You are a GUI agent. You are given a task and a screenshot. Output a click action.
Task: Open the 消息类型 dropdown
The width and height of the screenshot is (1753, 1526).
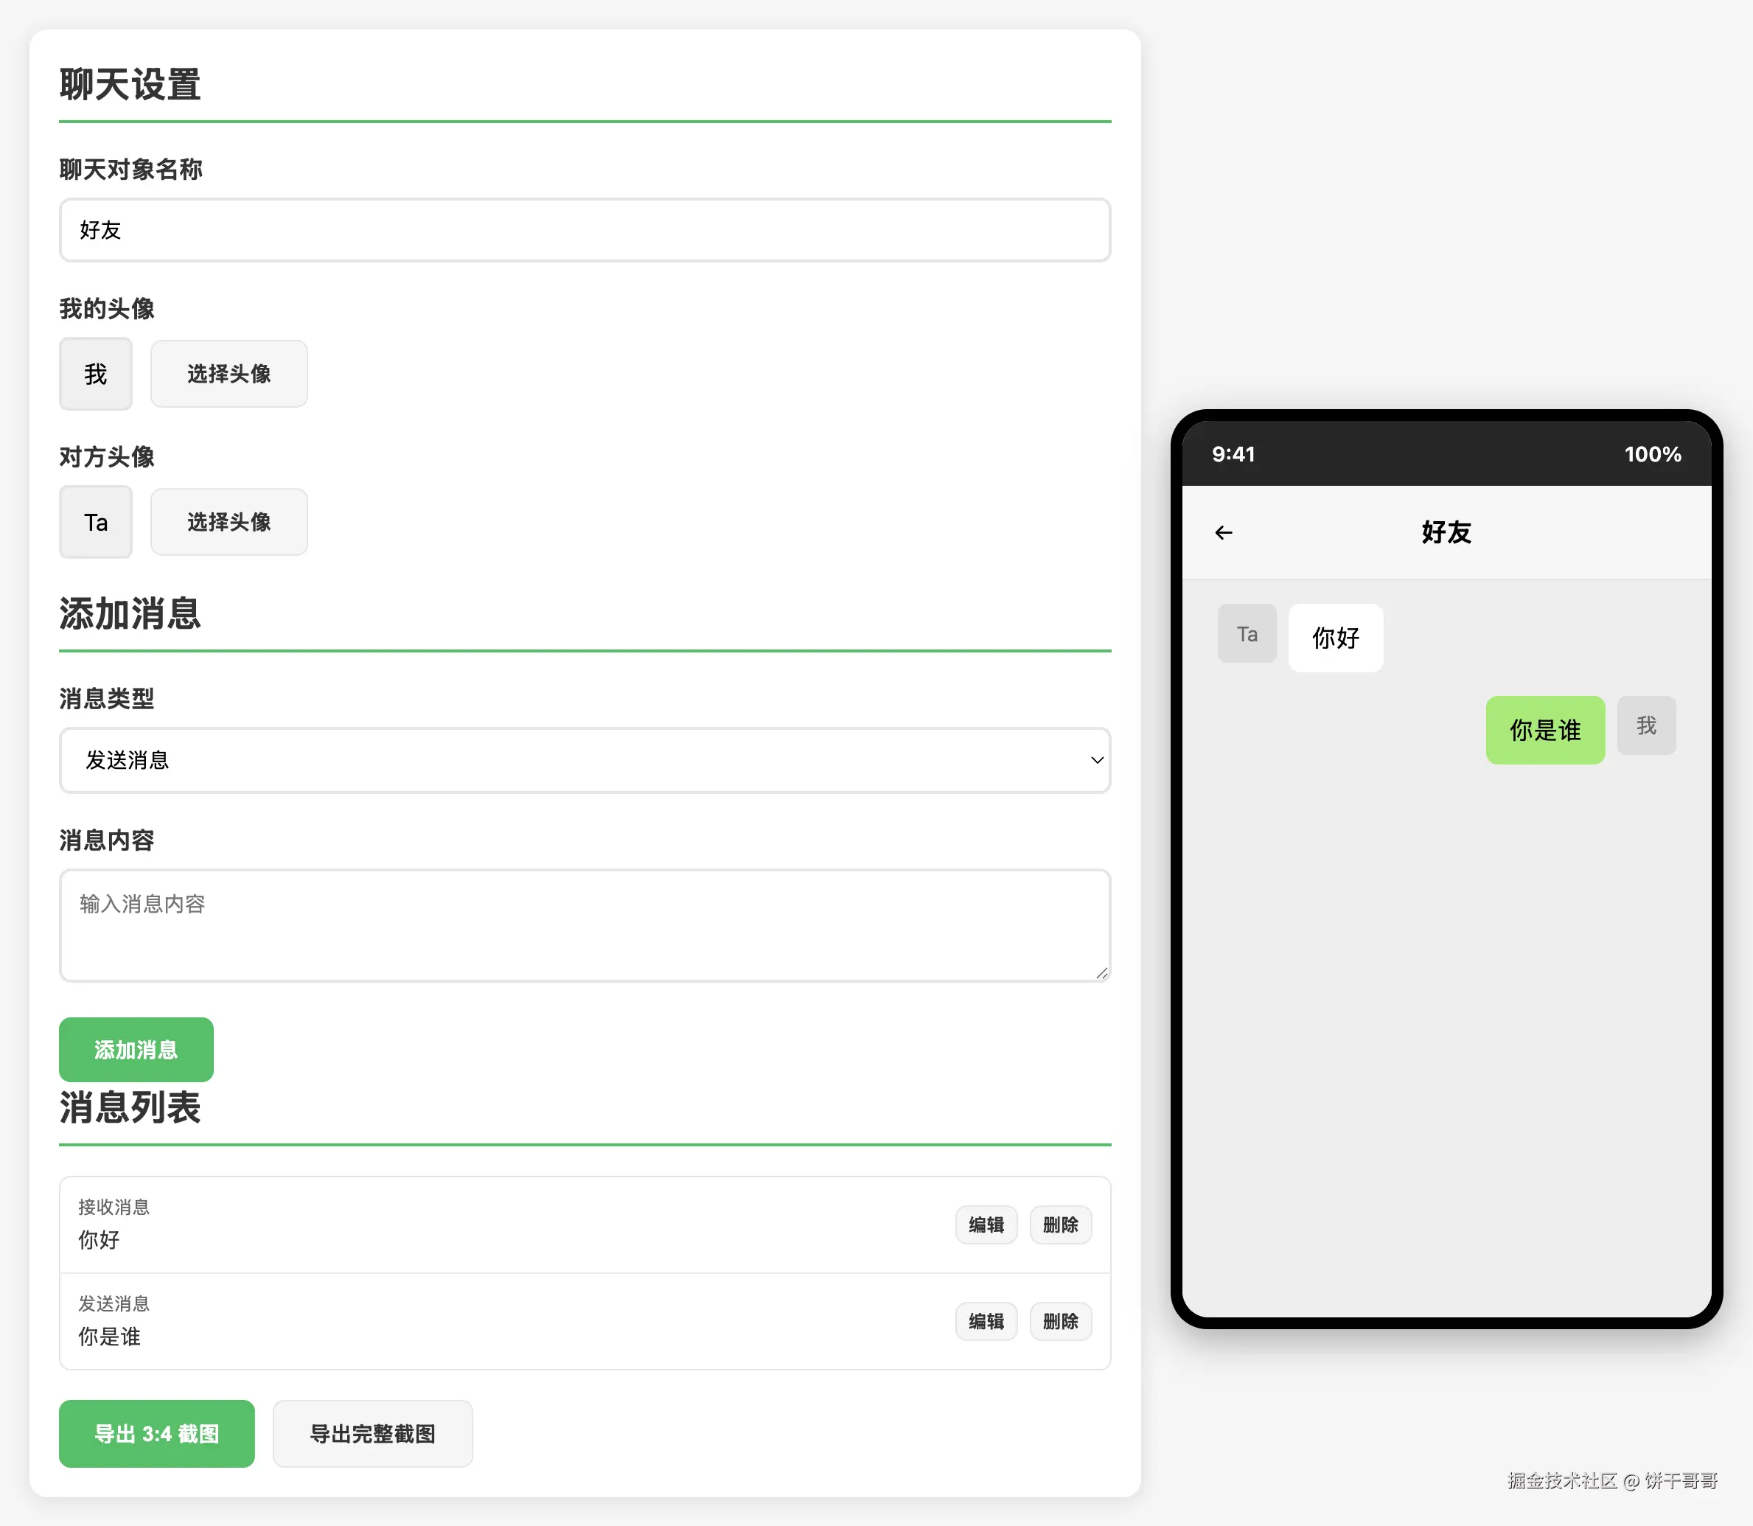click(584, 759)
